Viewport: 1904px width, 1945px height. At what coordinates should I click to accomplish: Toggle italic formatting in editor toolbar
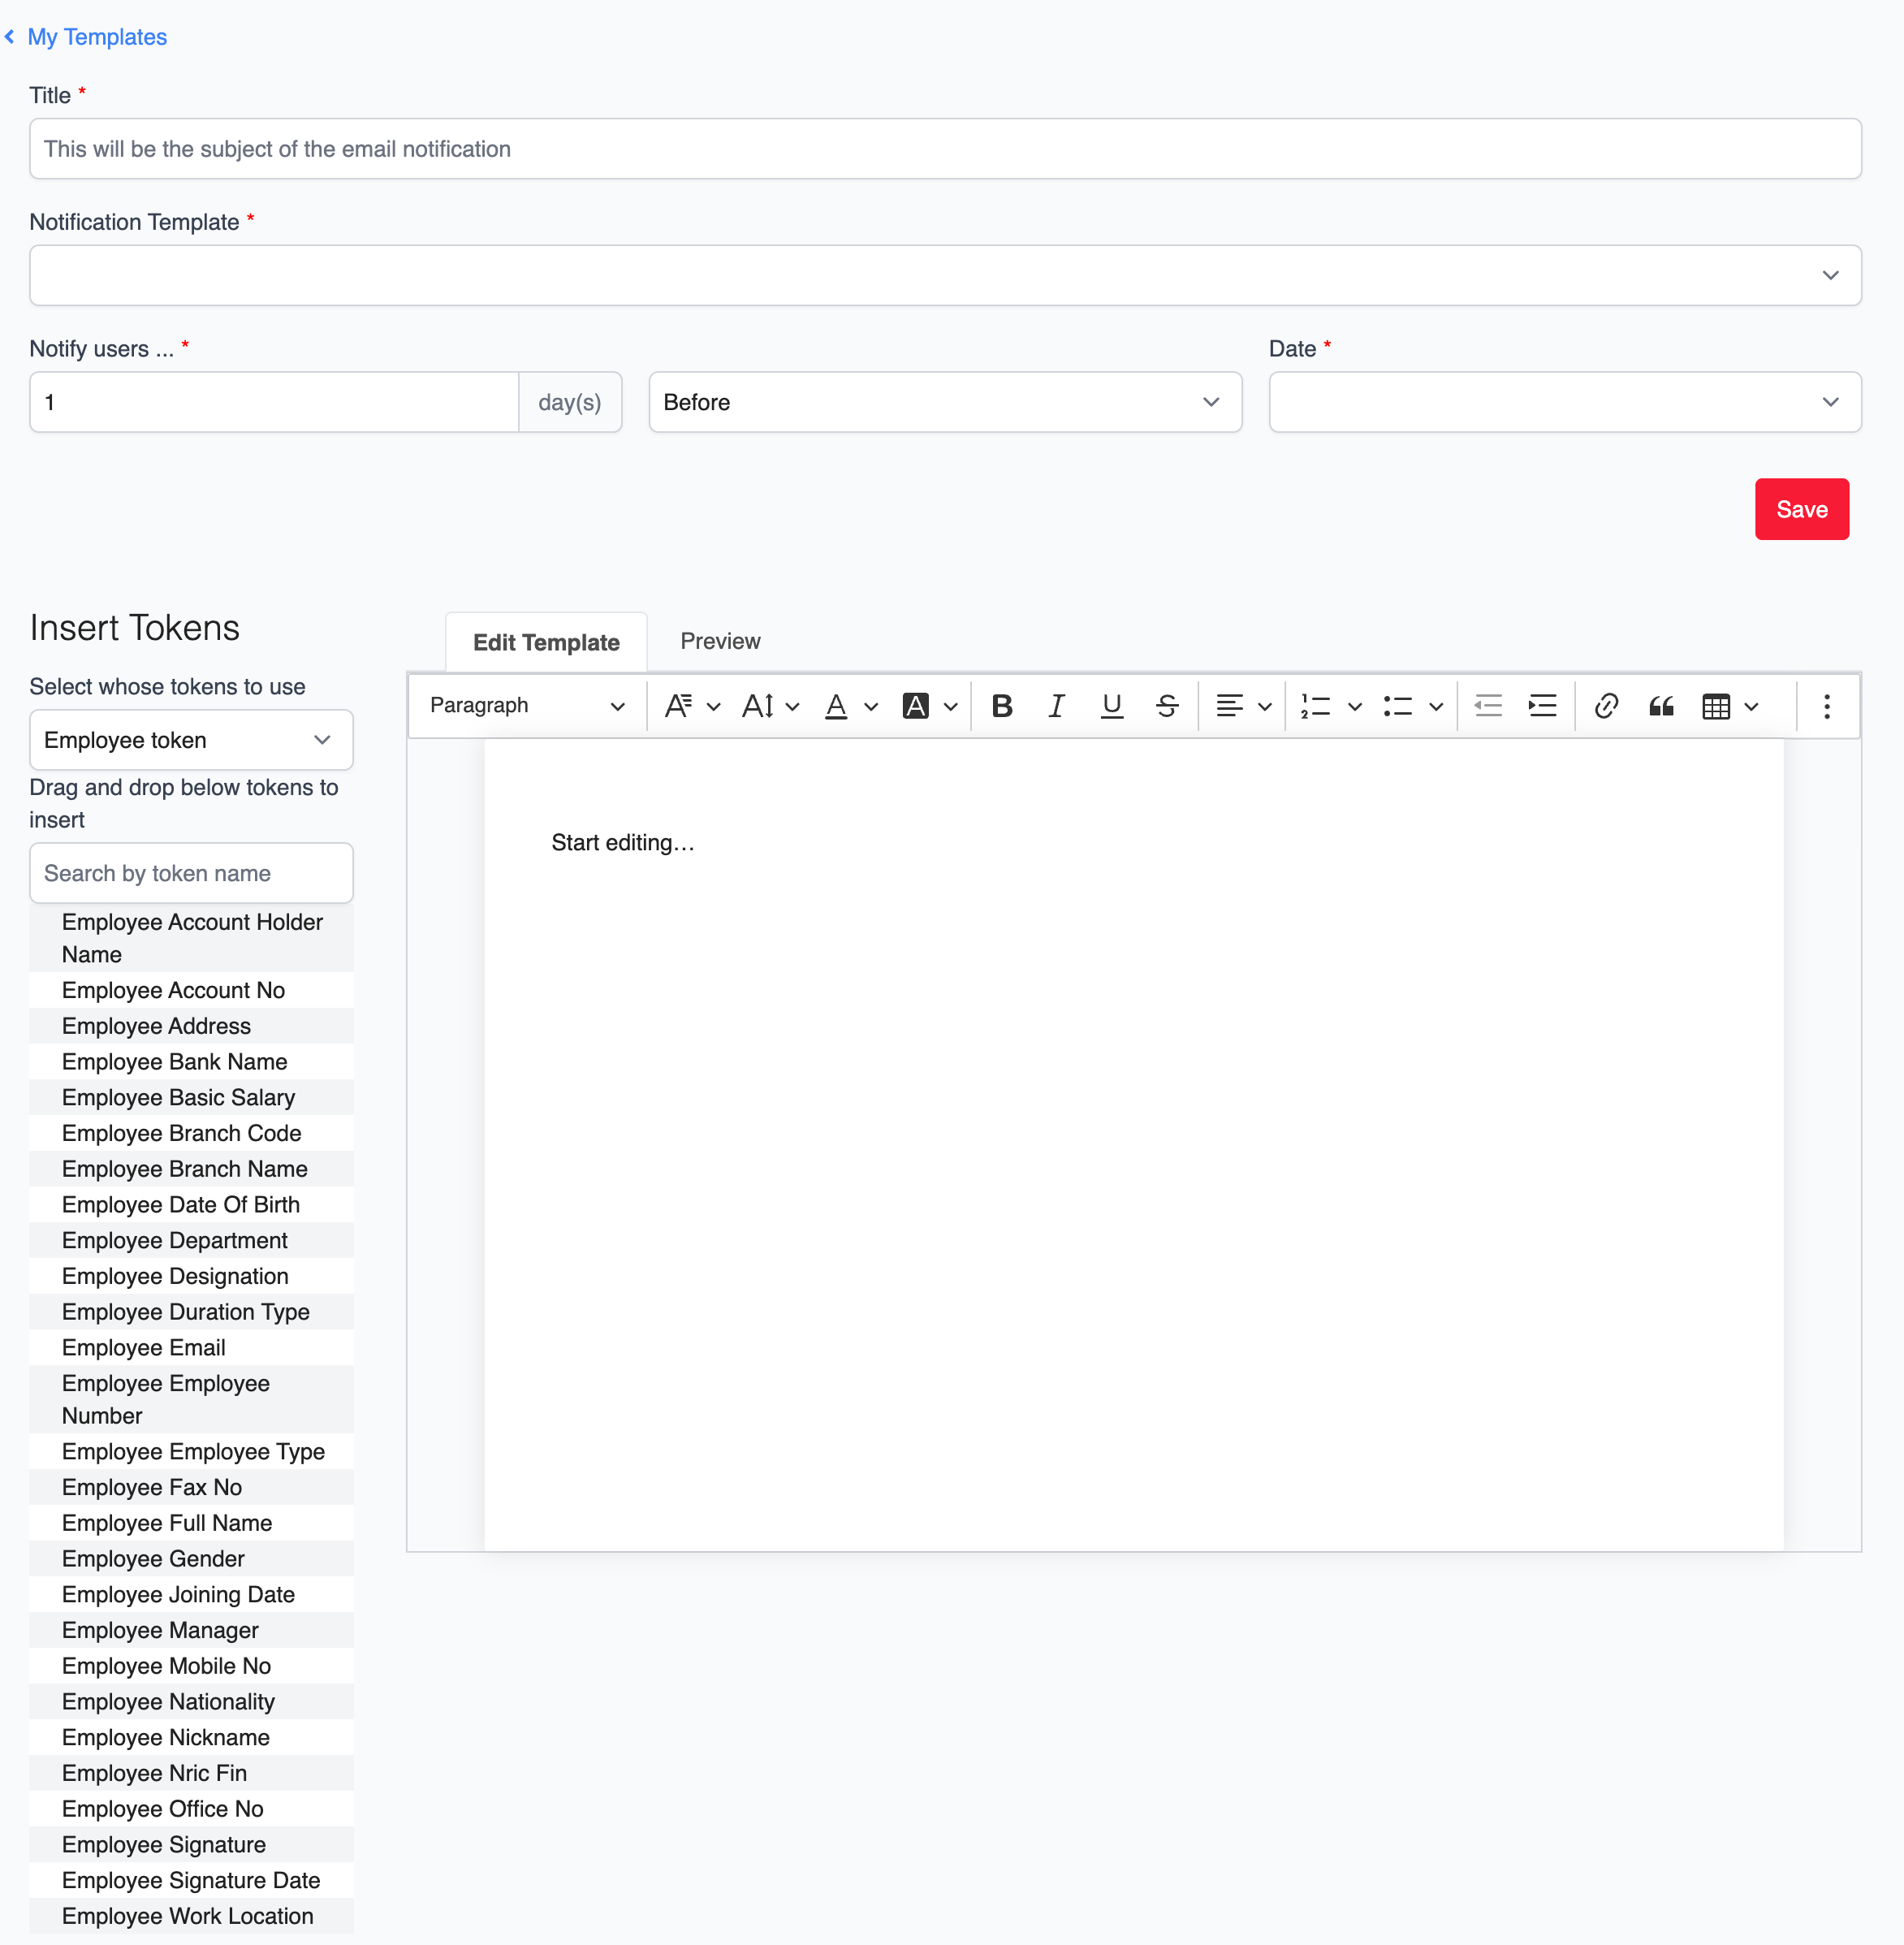[x=1056, y=706]
